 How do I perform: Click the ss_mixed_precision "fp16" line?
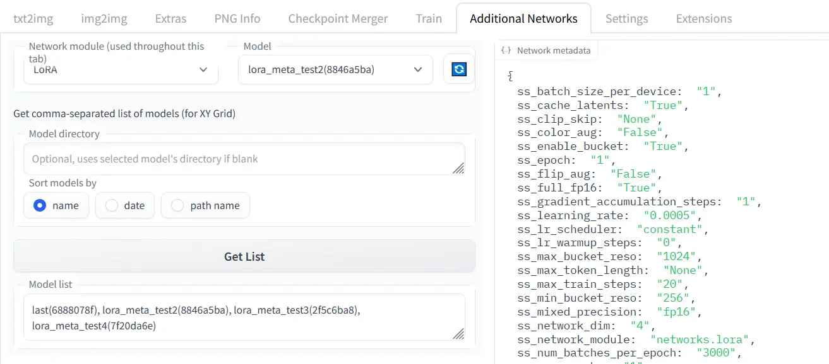pos(610,312)
